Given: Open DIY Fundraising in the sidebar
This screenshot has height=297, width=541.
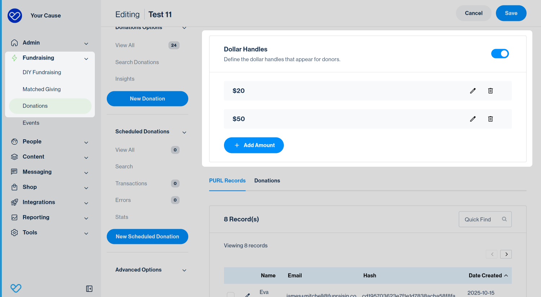Looking at the screenshot, I should click(x=42, y=72).
